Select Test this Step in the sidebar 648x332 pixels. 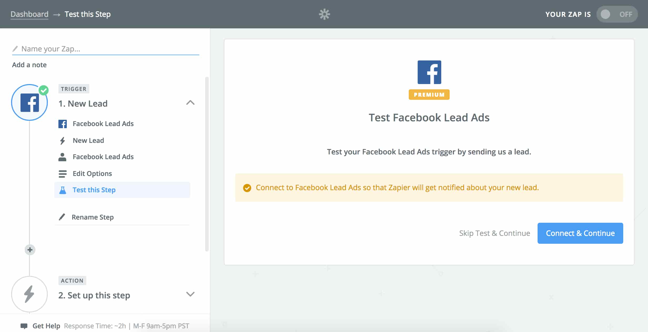click(x=122, y=190)
